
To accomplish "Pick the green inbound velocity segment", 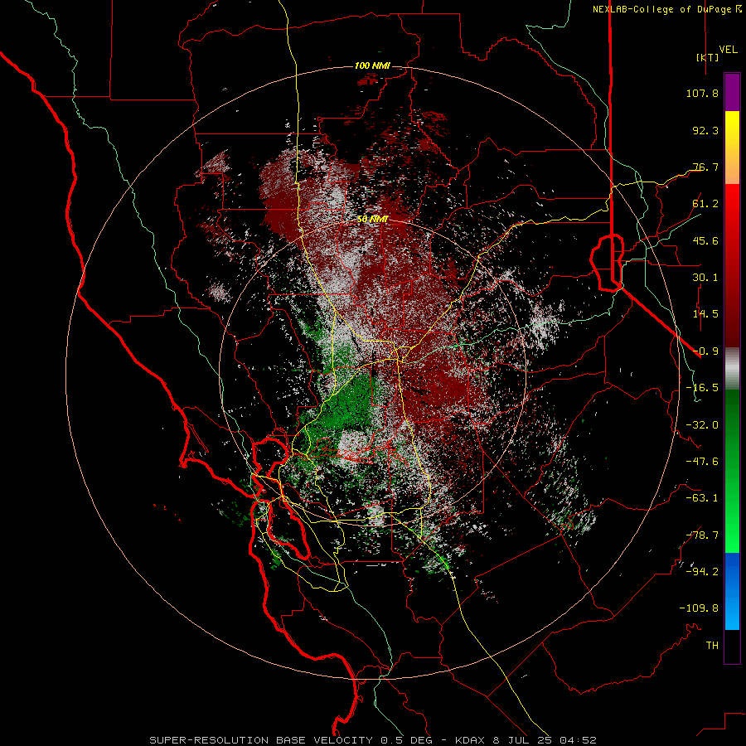I will pos(732,471).
